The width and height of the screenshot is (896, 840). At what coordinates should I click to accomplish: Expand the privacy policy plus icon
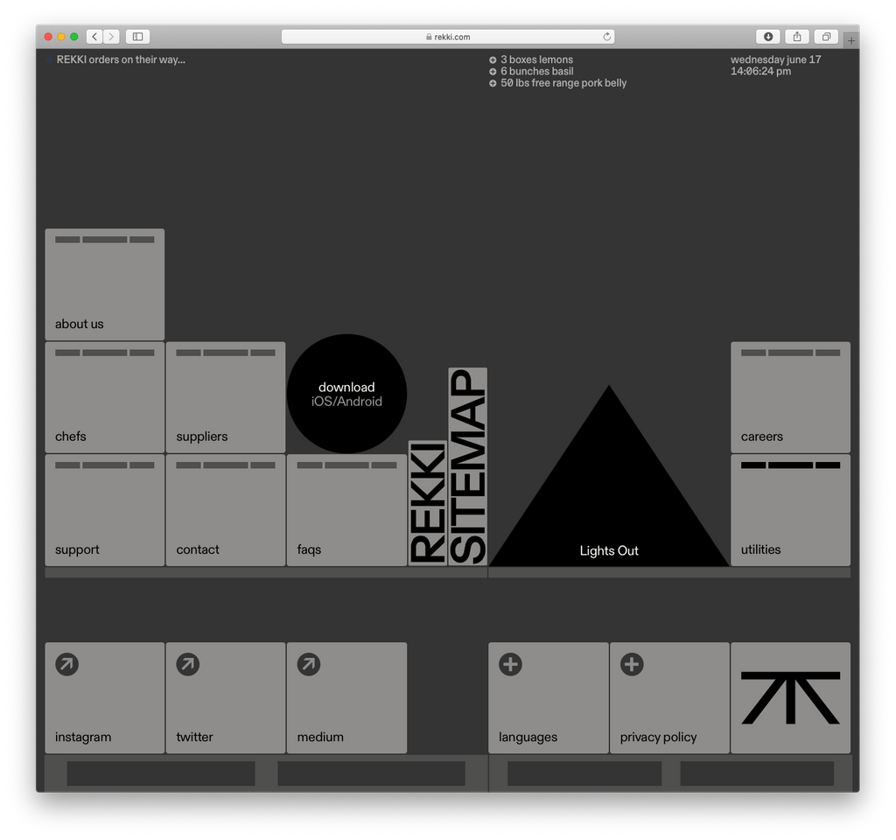click(632, 664)
